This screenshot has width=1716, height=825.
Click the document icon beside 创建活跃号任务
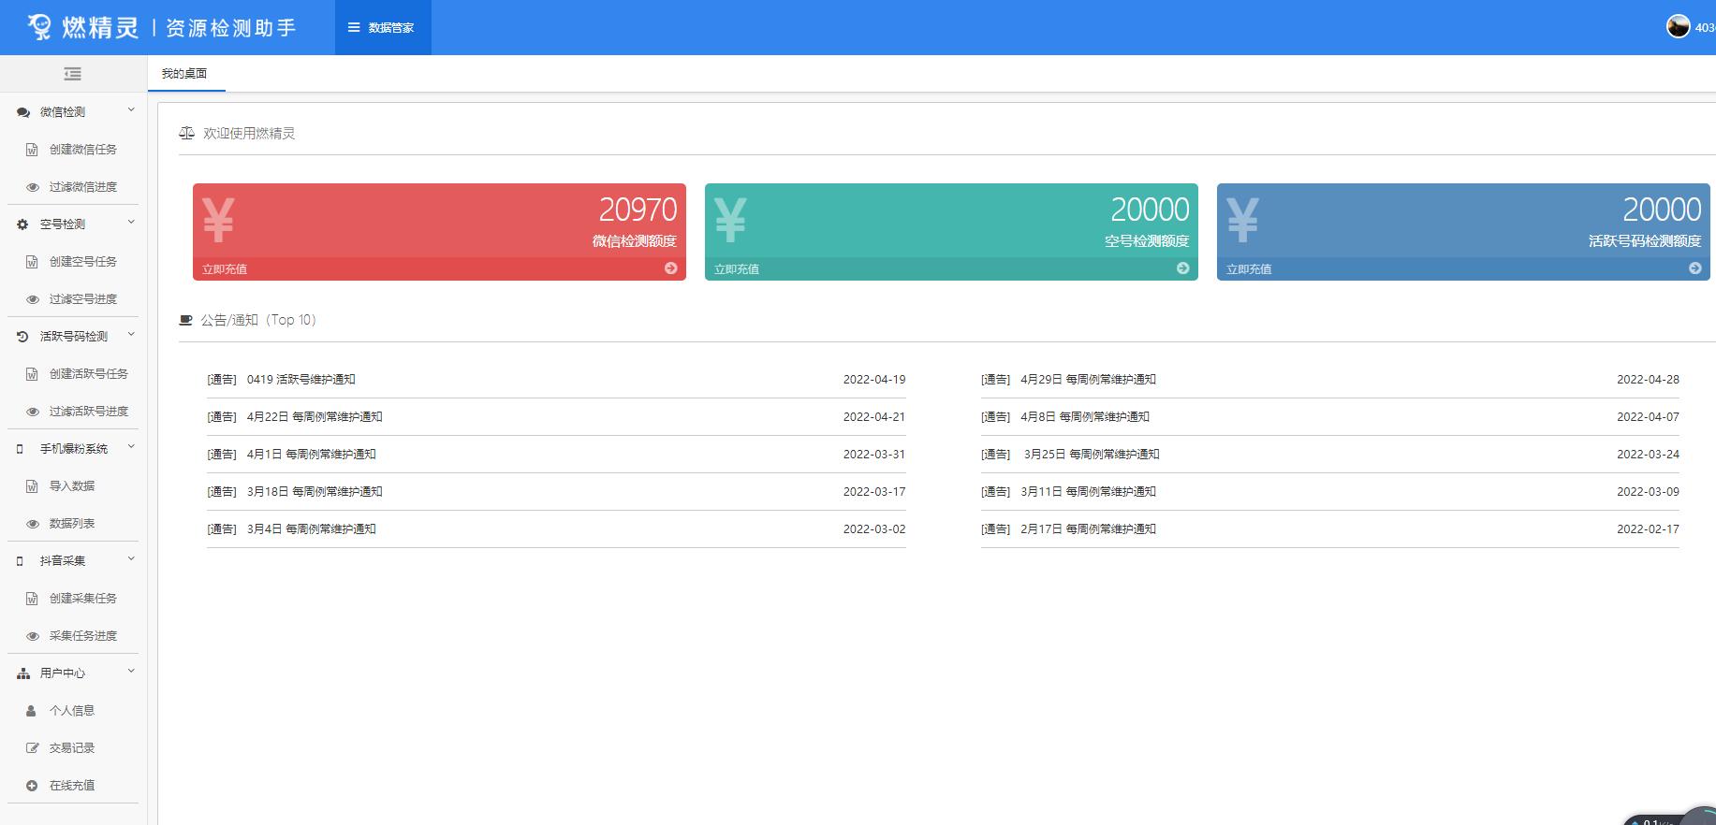pos(32,374)
